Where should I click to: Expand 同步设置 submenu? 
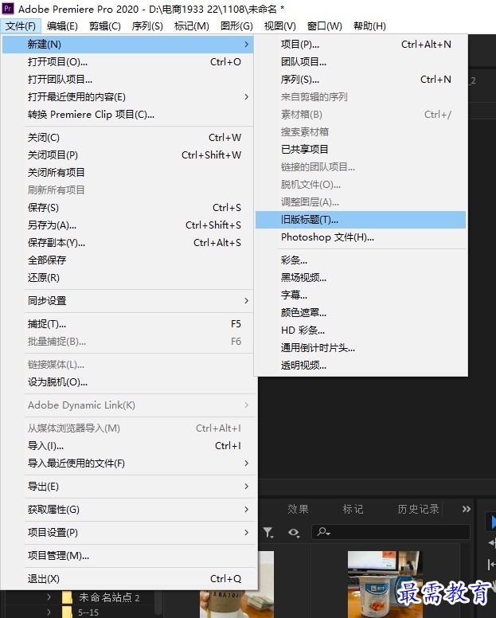pos(127,301)
